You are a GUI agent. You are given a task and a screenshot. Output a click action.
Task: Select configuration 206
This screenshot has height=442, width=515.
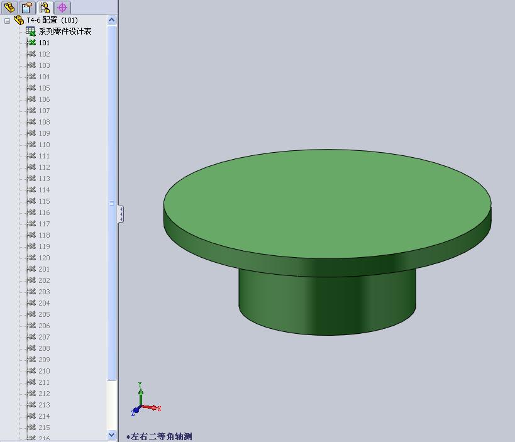point(45,326)
